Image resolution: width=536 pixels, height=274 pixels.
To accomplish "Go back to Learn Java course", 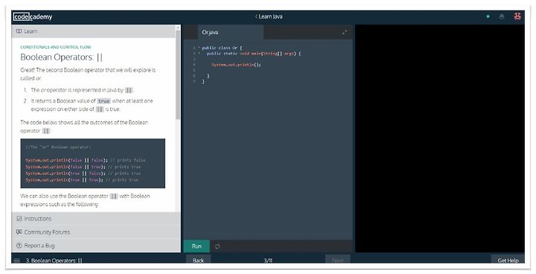I will (269, 16).
